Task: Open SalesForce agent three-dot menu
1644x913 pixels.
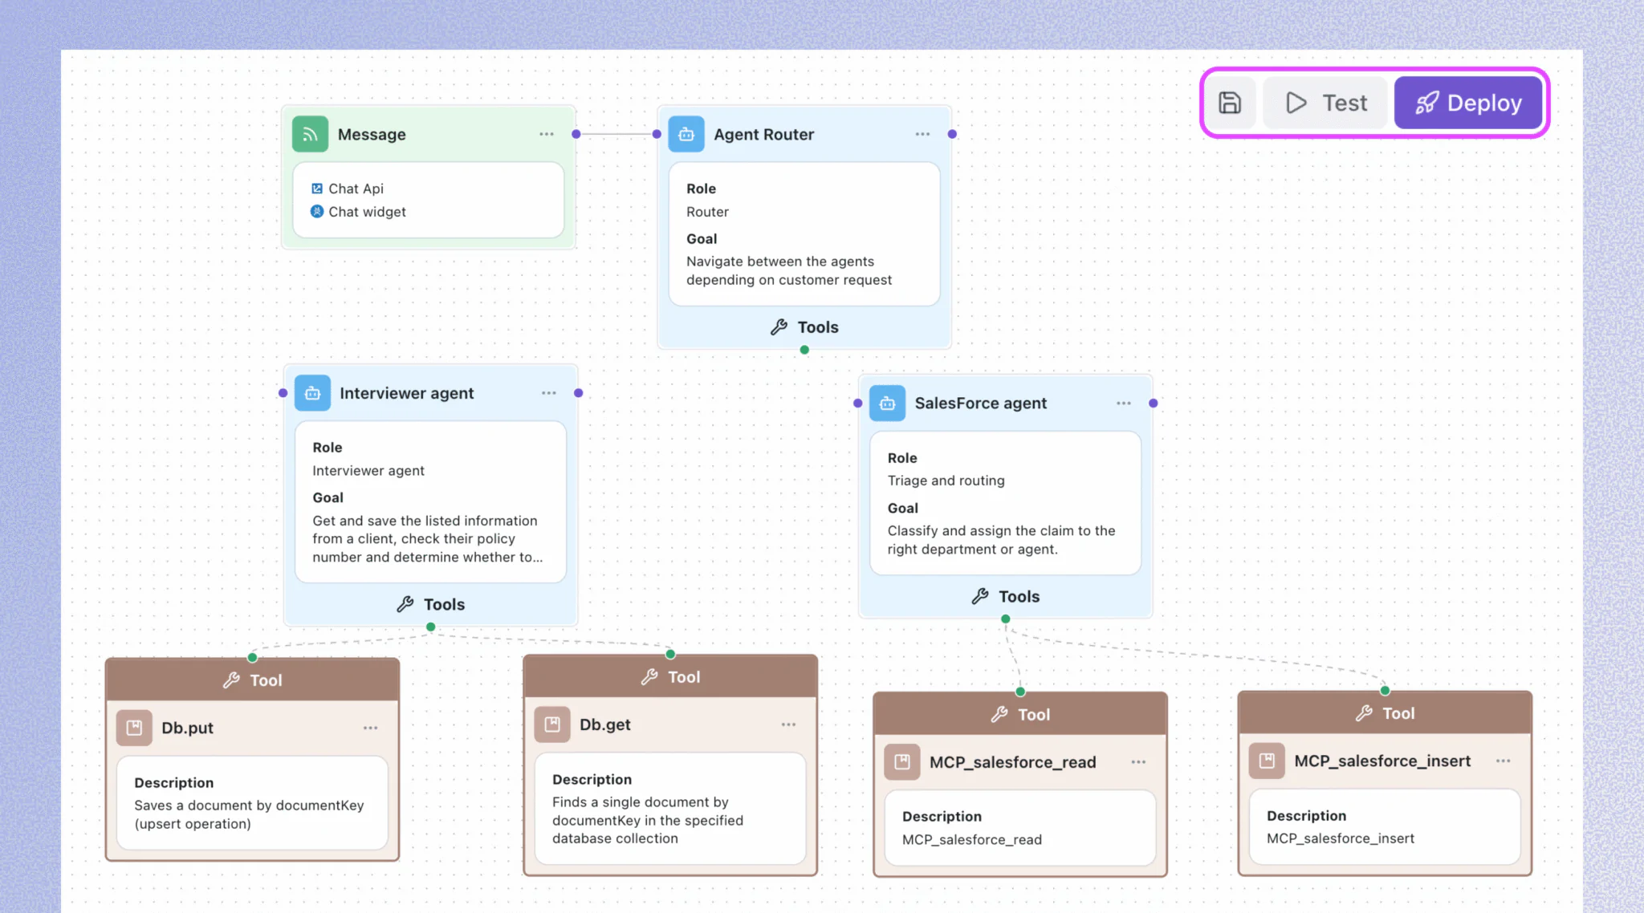Action: 1124,404
